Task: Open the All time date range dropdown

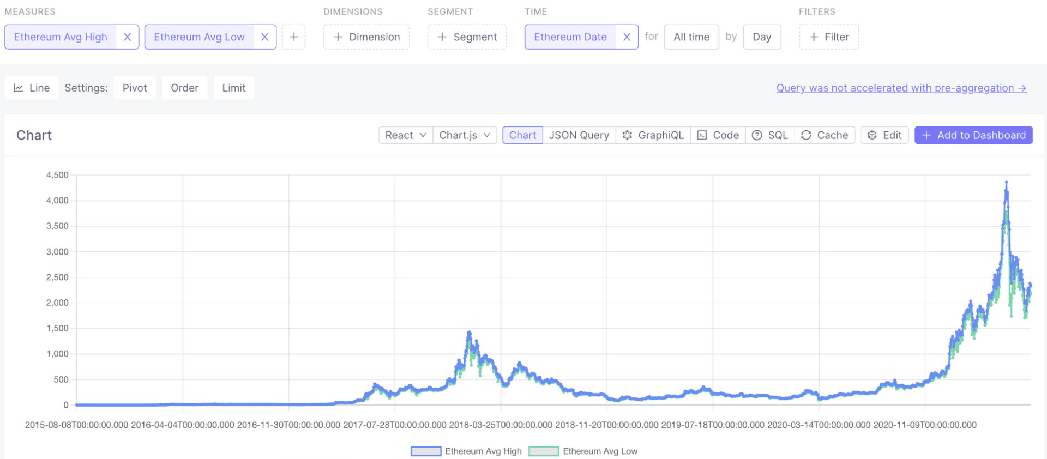Action: [691, 37]
